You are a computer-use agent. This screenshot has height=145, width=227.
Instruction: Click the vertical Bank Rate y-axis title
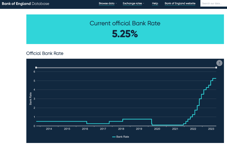click(31, 99)
